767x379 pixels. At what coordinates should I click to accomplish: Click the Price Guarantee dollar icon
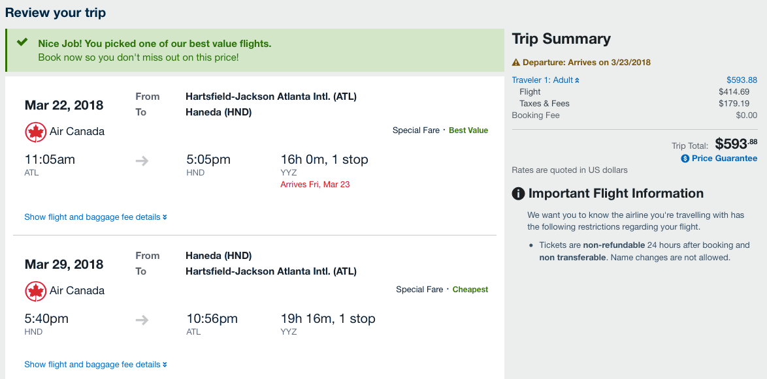tap(685, 159)
